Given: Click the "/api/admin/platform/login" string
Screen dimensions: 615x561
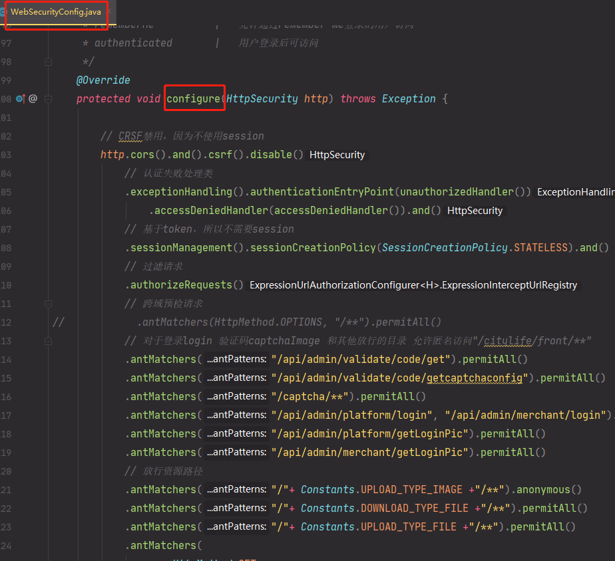Looking at the screenshot, I should tap(352, 415).
